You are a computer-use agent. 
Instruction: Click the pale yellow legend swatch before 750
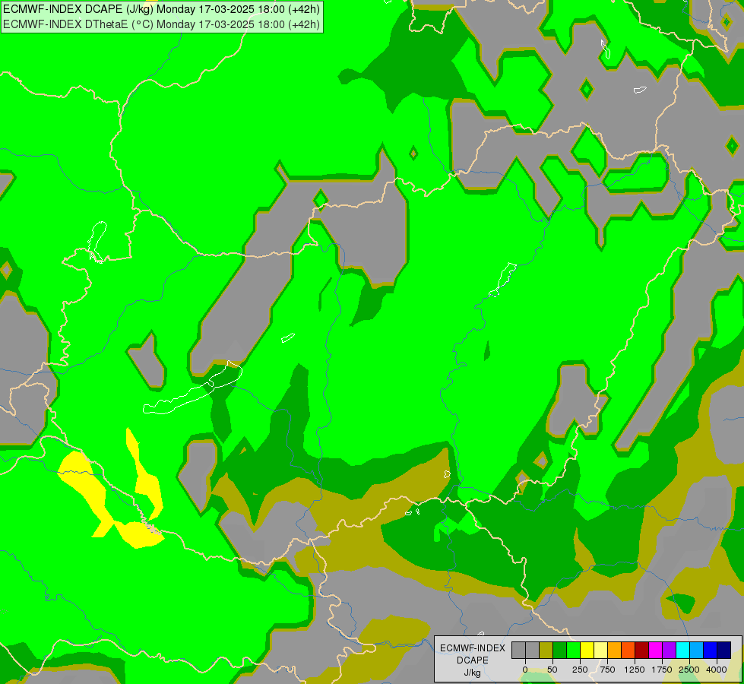pyautogui.click(x=600, y=651)
